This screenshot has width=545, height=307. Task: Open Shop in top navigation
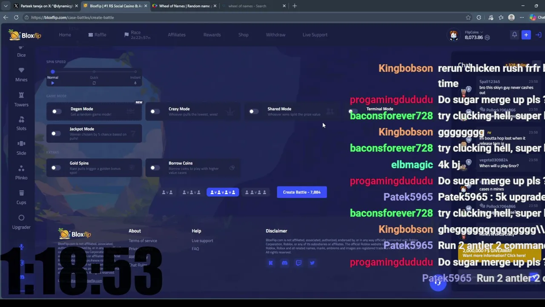[244, 35]
